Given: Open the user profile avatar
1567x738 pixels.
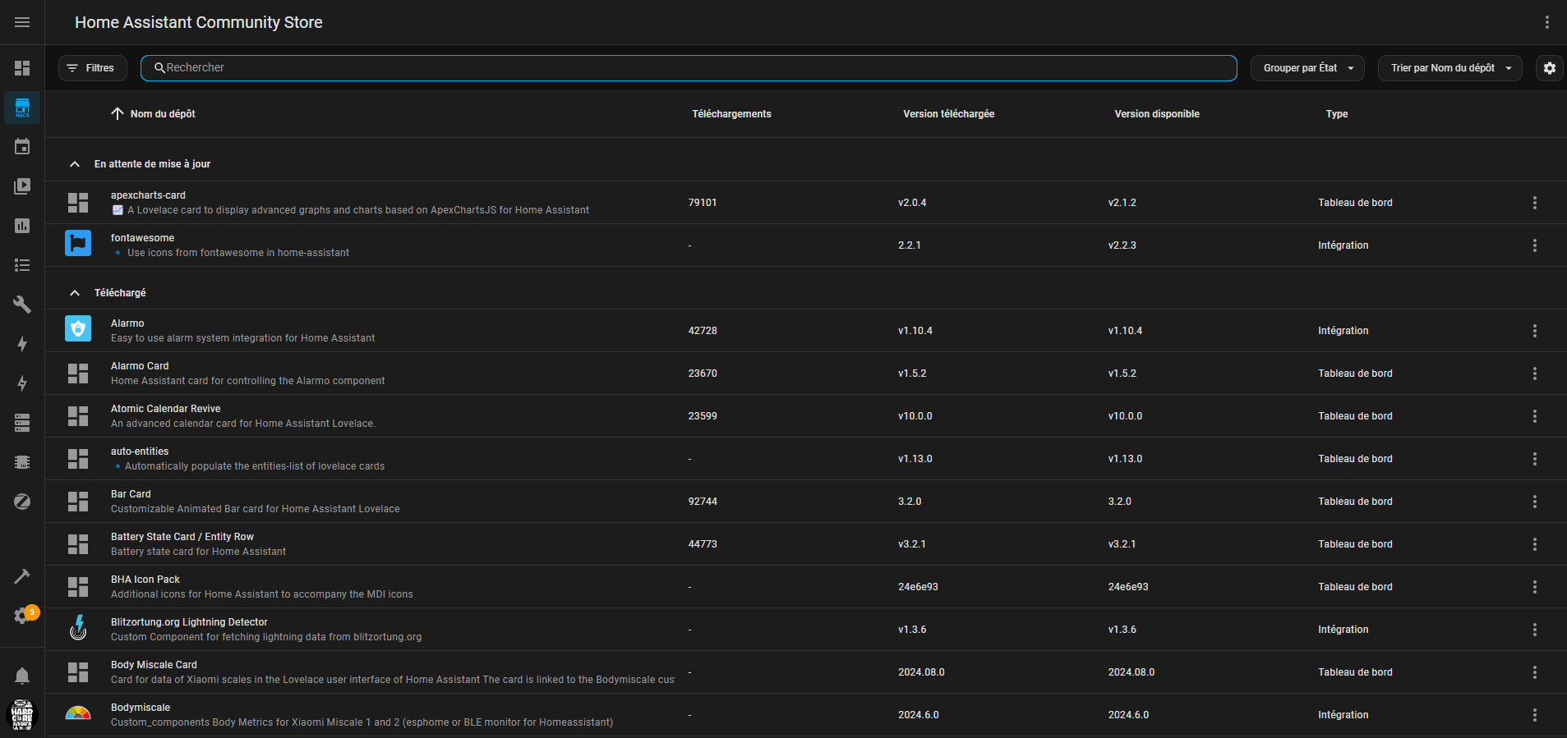Looking at the screenshot, I should pyautogui.click(x=22, y=715).
